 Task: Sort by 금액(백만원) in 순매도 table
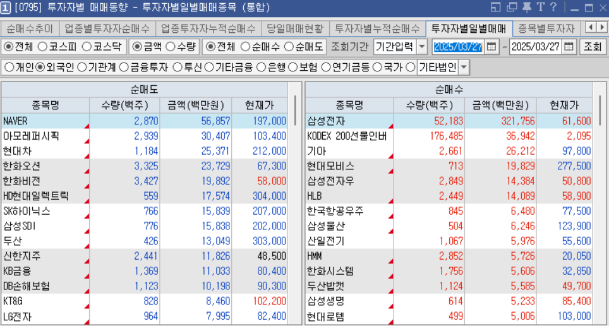pos(196,105)
